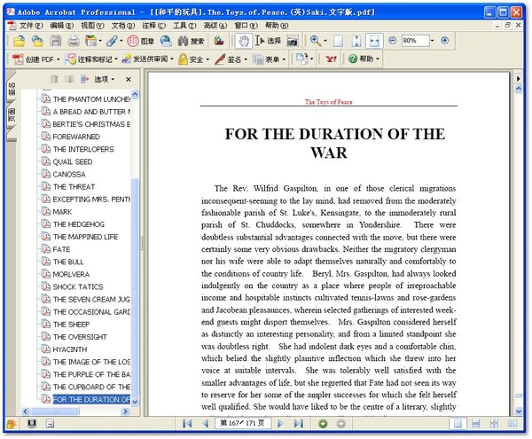Go to last page button
The image size is (532, 439).
[x=299, y=423]
